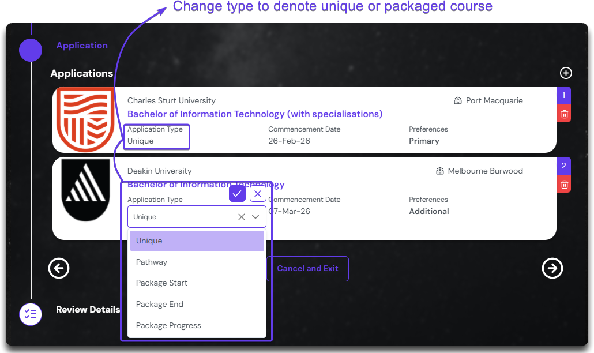The width and height of the screenshot is (594, 353).
Task: Click the Deakin University logo thumbnail
Action: [85, 190]
